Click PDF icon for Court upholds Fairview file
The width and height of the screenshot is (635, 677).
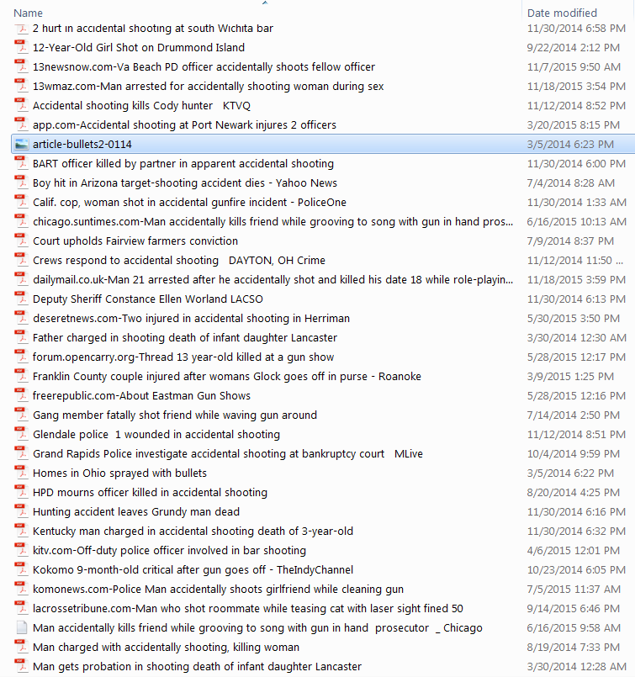(21, 241)
